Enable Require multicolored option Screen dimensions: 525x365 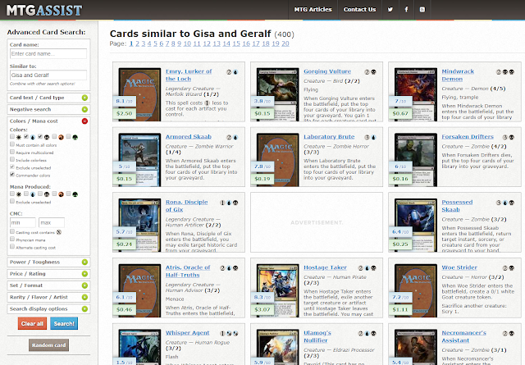coord(12,152)
